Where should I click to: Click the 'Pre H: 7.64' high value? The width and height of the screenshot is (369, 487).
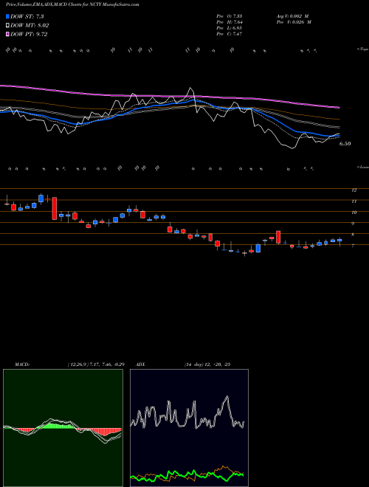pos(230,22)
